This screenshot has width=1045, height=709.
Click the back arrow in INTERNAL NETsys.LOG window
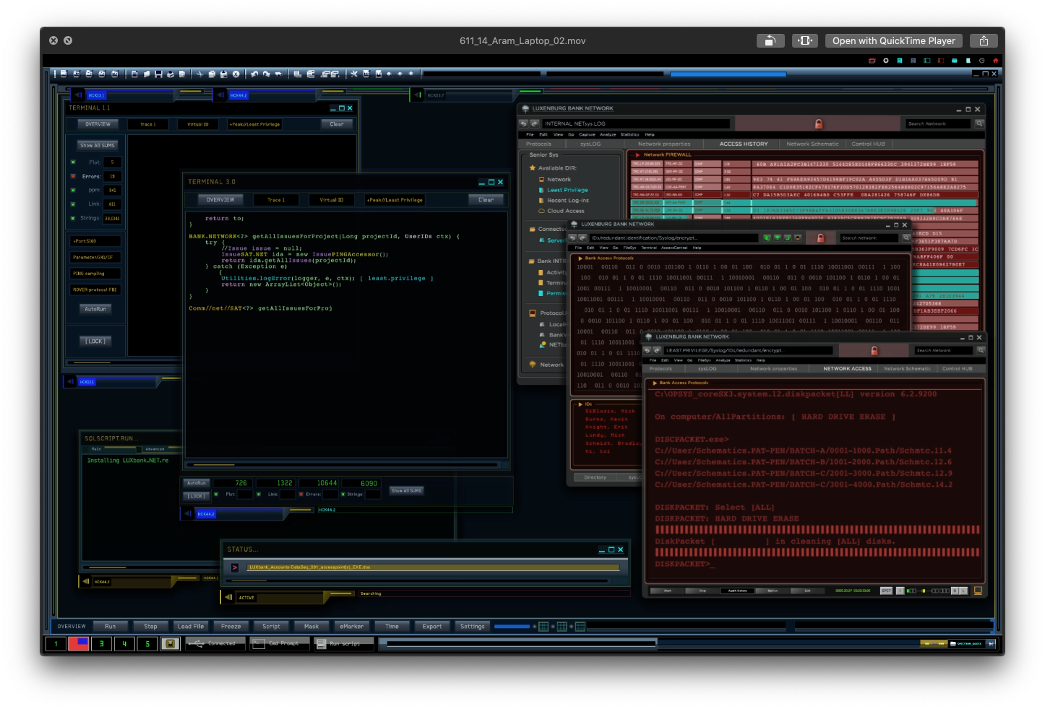524,123
